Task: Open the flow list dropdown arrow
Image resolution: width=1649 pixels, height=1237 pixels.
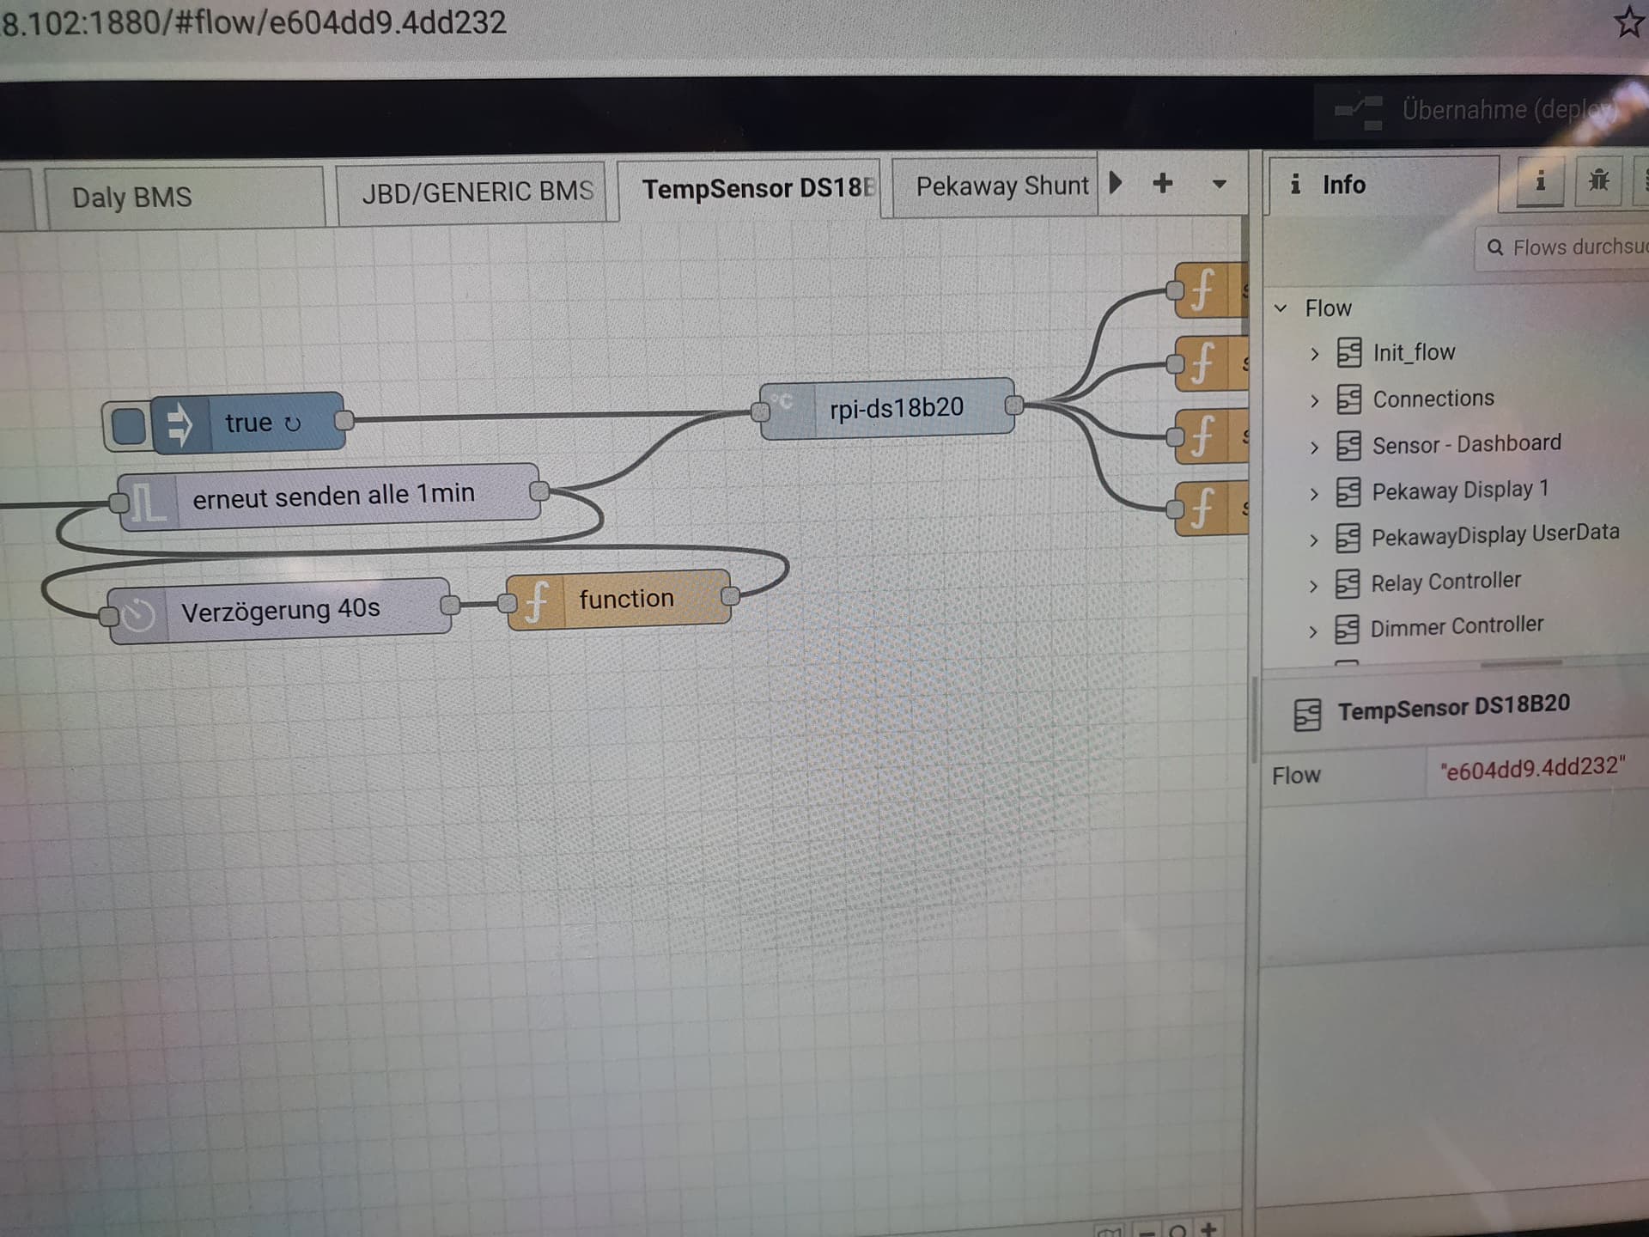Action: pyautogui.click(x=1219, y=184)
